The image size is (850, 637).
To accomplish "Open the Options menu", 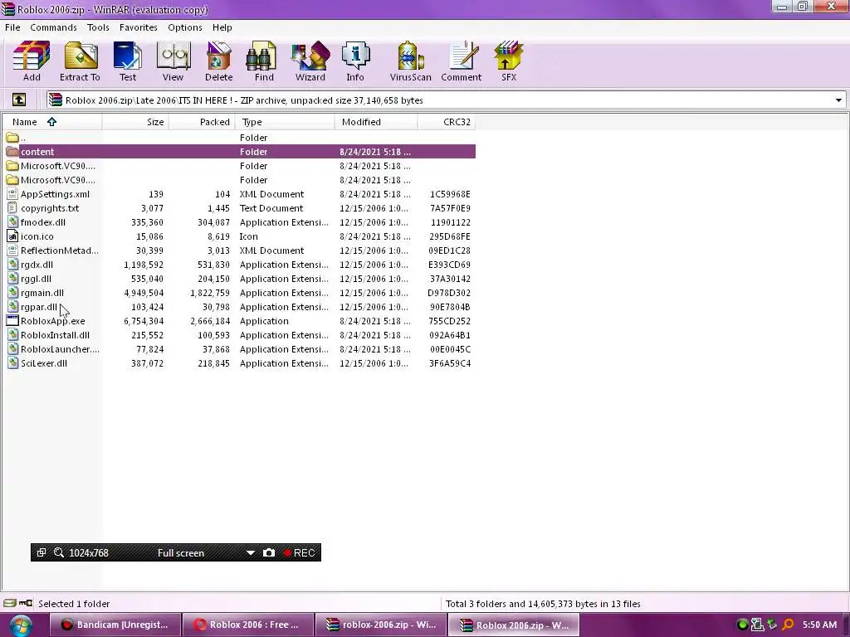I will [x=185, y=27].
